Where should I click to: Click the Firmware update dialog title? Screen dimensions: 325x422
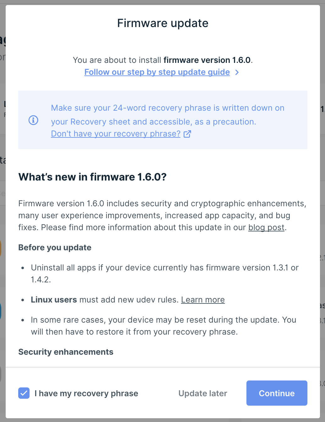[x=163, y=23]
